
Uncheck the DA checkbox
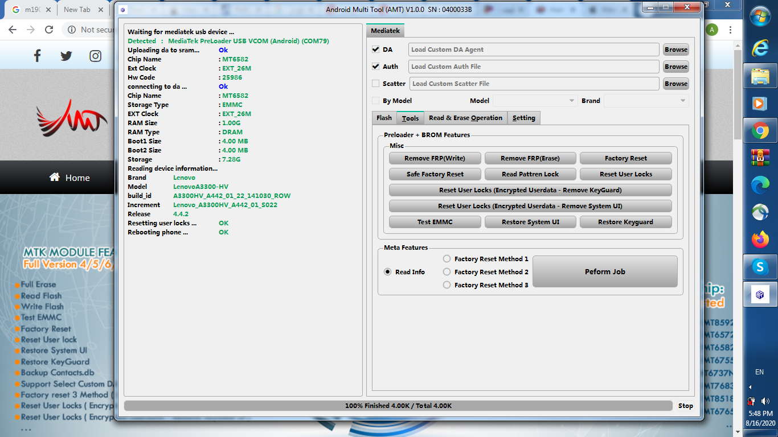click(375, 50)
